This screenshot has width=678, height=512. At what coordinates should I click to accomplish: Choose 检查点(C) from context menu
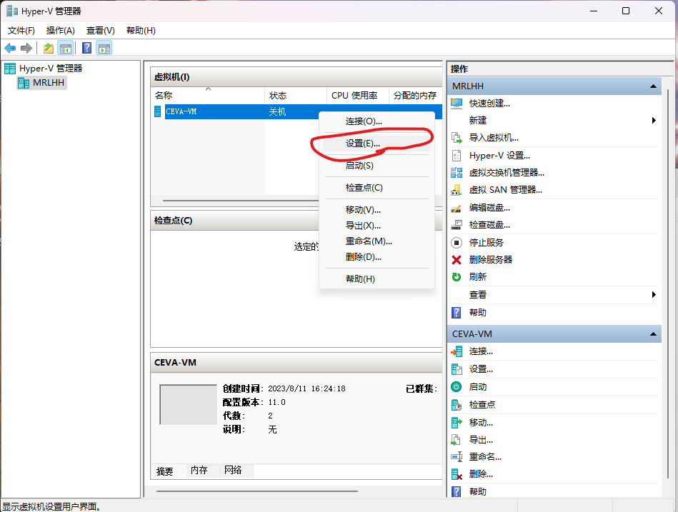377,188
